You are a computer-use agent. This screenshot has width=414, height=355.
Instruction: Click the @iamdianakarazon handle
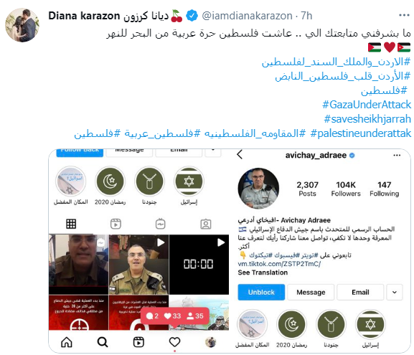(x=247, y=16)
